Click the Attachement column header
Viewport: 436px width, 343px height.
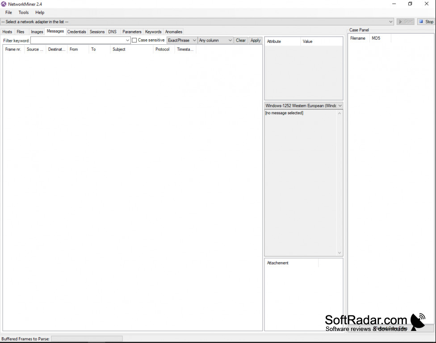point(291,263)
